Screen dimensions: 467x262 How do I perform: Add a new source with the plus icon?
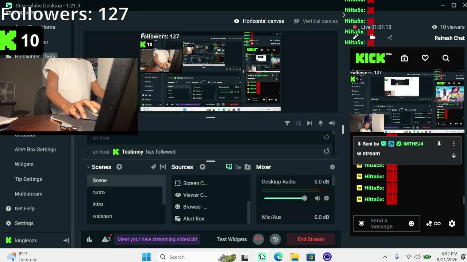click(x=202, y=167)
